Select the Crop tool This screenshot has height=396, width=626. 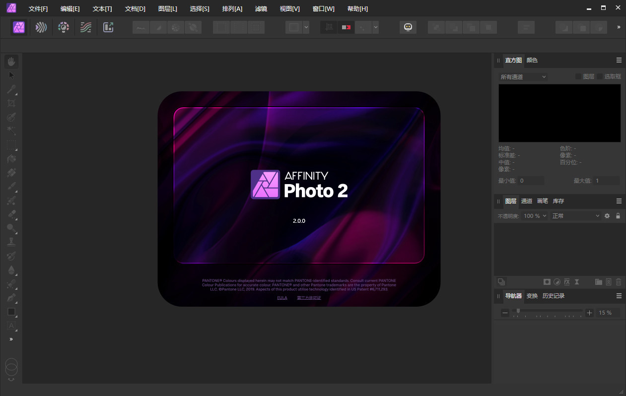coord(11,103)
